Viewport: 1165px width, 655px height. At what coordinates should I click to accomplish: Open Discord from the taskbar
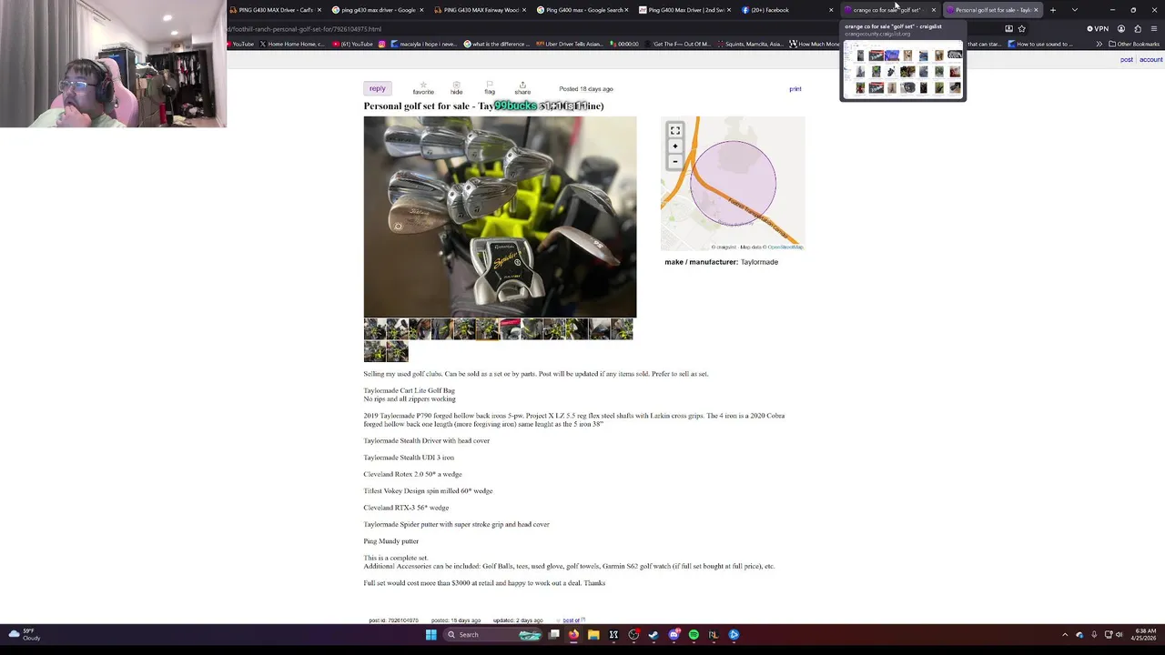674,634
